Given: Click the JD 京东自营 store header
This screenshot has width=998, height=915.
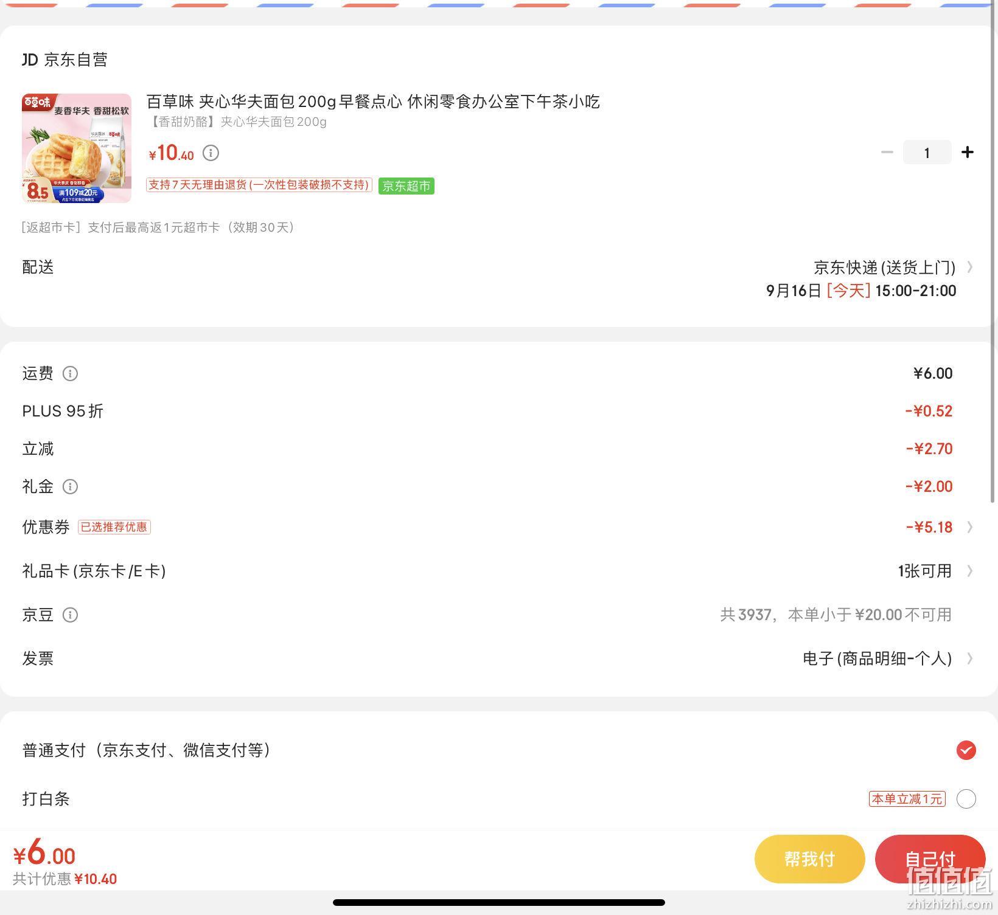Looking at the screenshot, I should [65, 60].
